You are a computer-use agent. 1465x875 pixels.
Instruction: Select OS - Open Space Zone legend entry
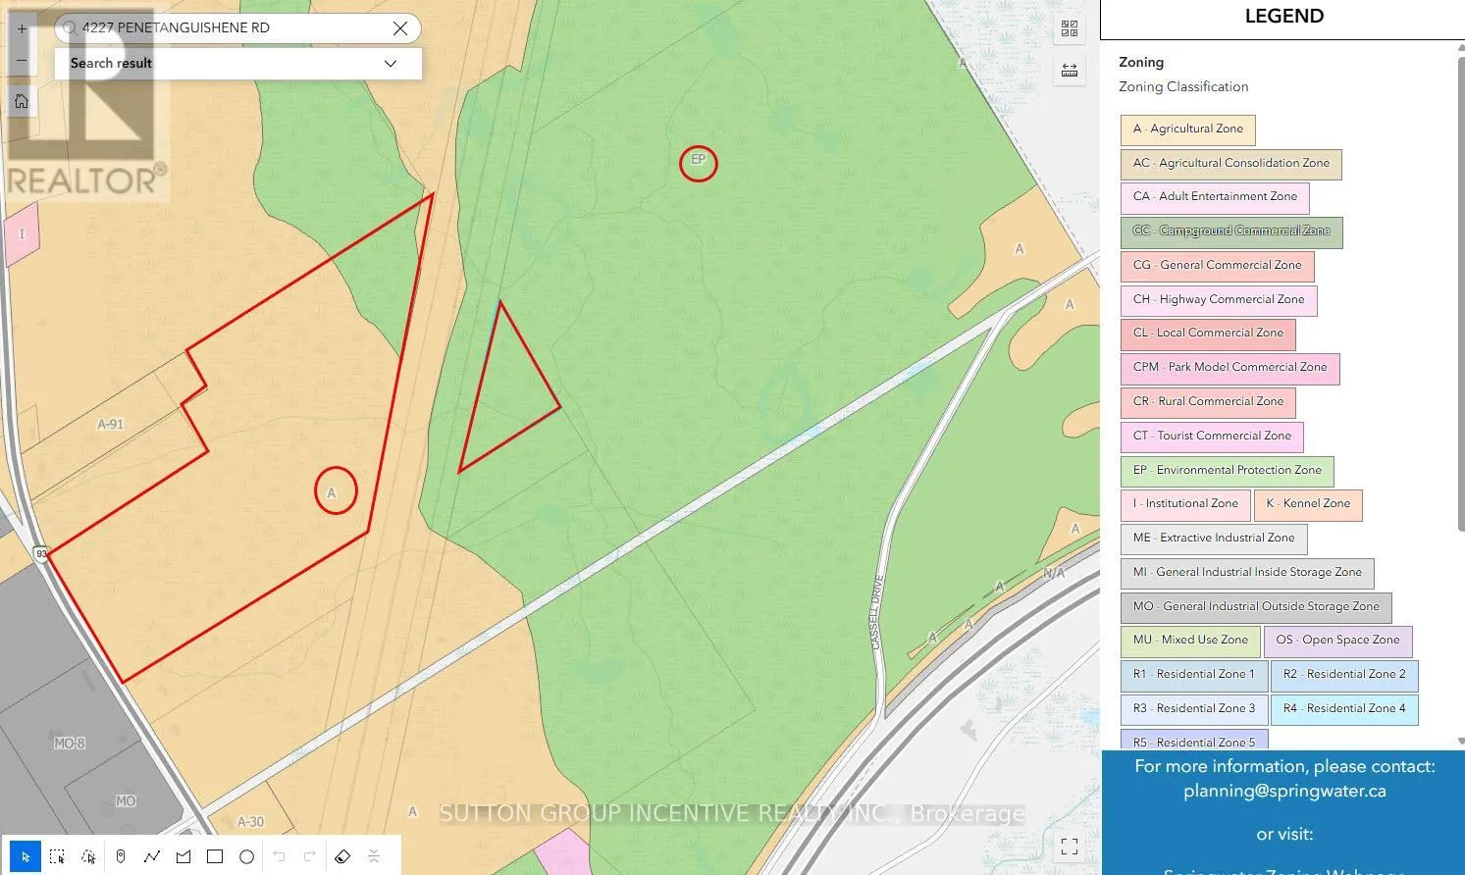1337,641
